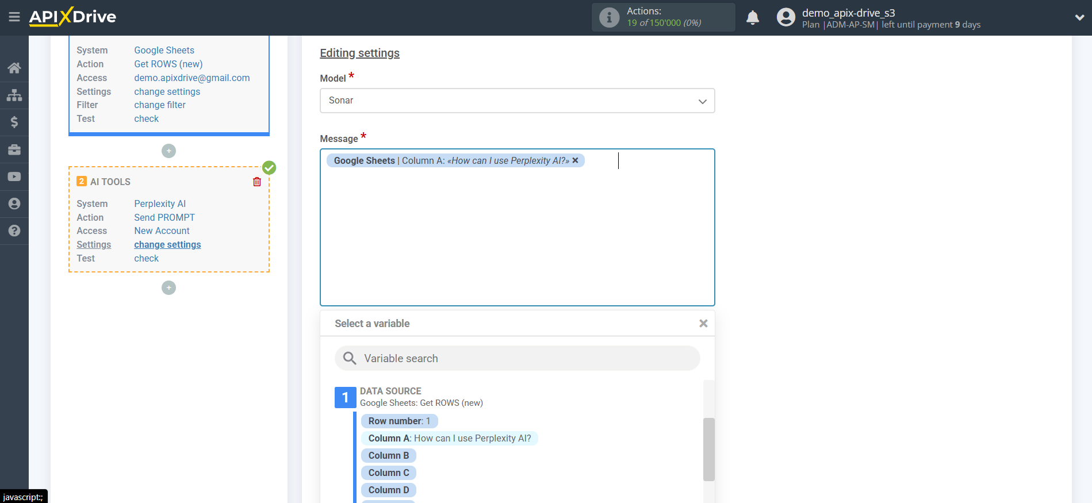Open demo.apixdrive@gmail.com access link
The image size is (1092, 503).
pyautogui.click(x=192, y=78)
